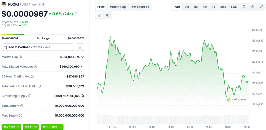Select the 1Y time range
This screenshot has height=130, width=266.
coord(214,7)
